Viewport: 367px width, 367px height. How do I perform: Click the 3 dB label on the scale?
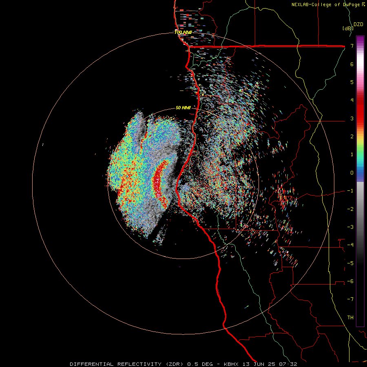352,118
